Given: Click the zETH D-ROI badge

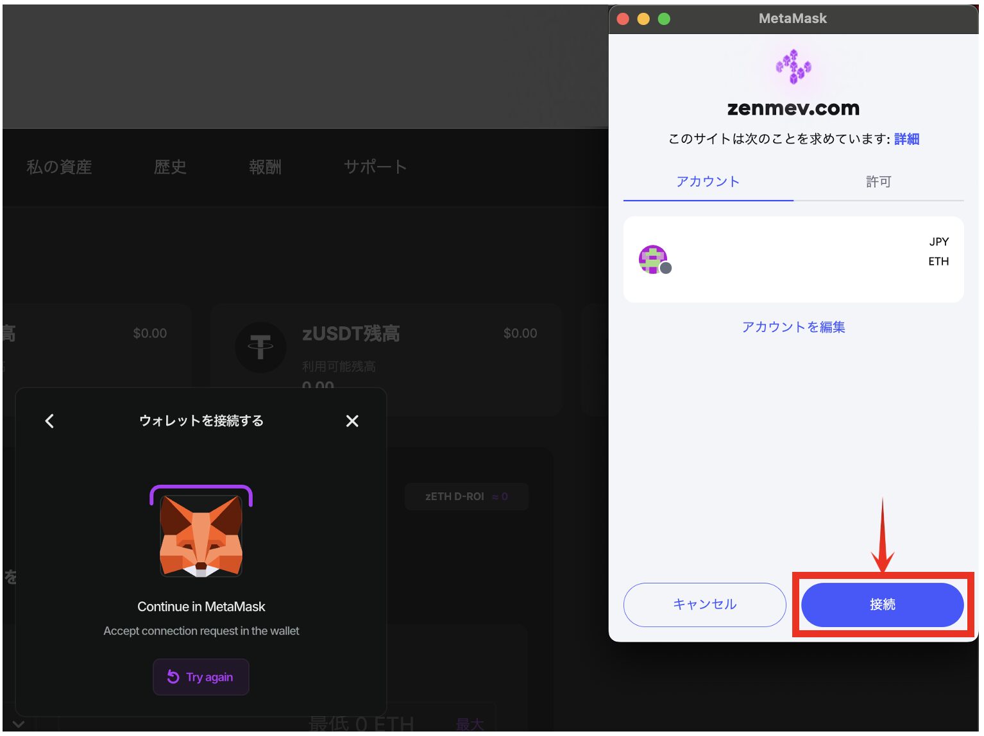Looking at the screenshot, I should click(466, 497).
